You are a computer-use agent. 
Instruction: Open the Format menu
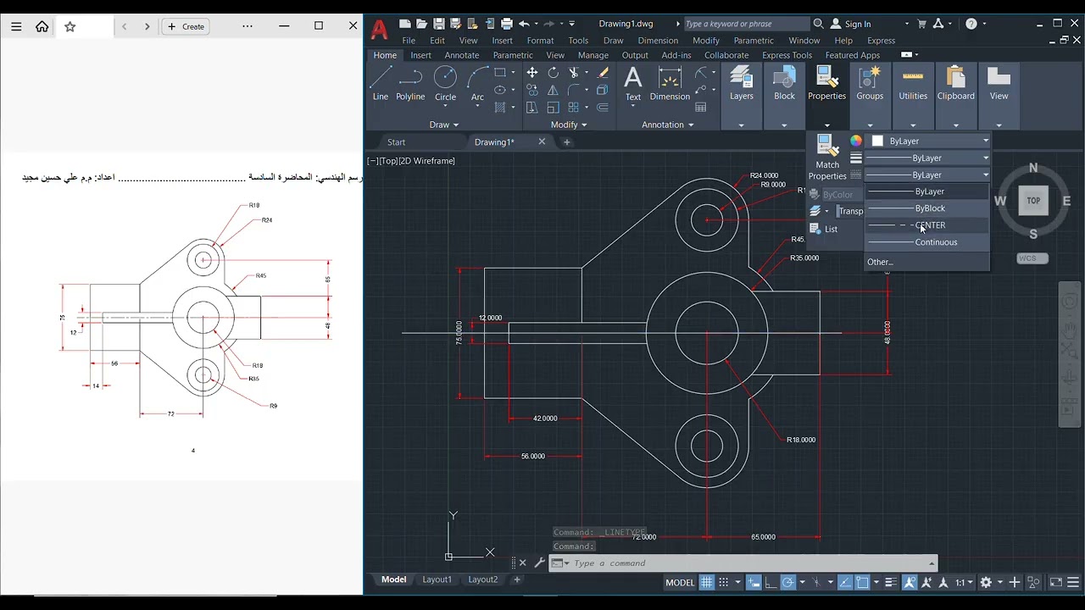tap(540, 41)
